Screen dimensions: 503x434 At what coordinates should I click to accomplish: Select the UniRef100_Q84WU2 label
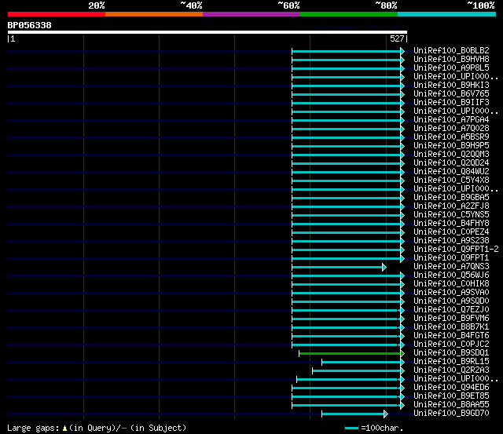451,172
